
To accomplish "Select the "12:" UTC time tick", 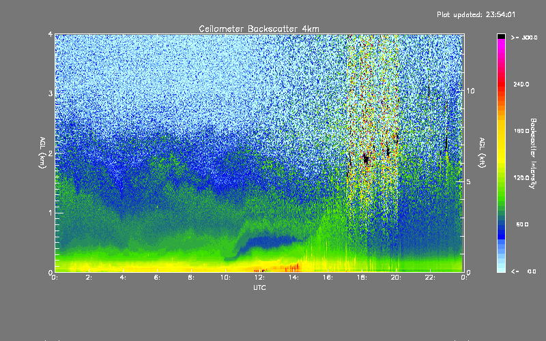I will (259, 278).
